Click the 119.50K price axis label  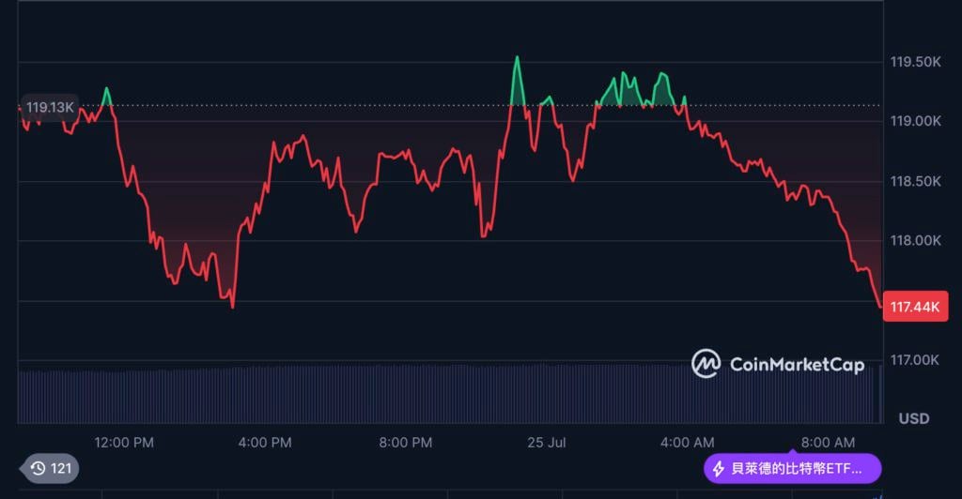[915, 62]
